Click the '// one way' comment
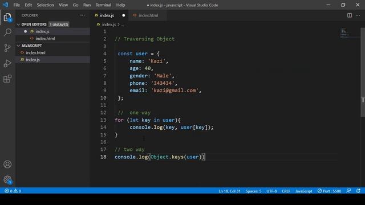 [134, 113]
